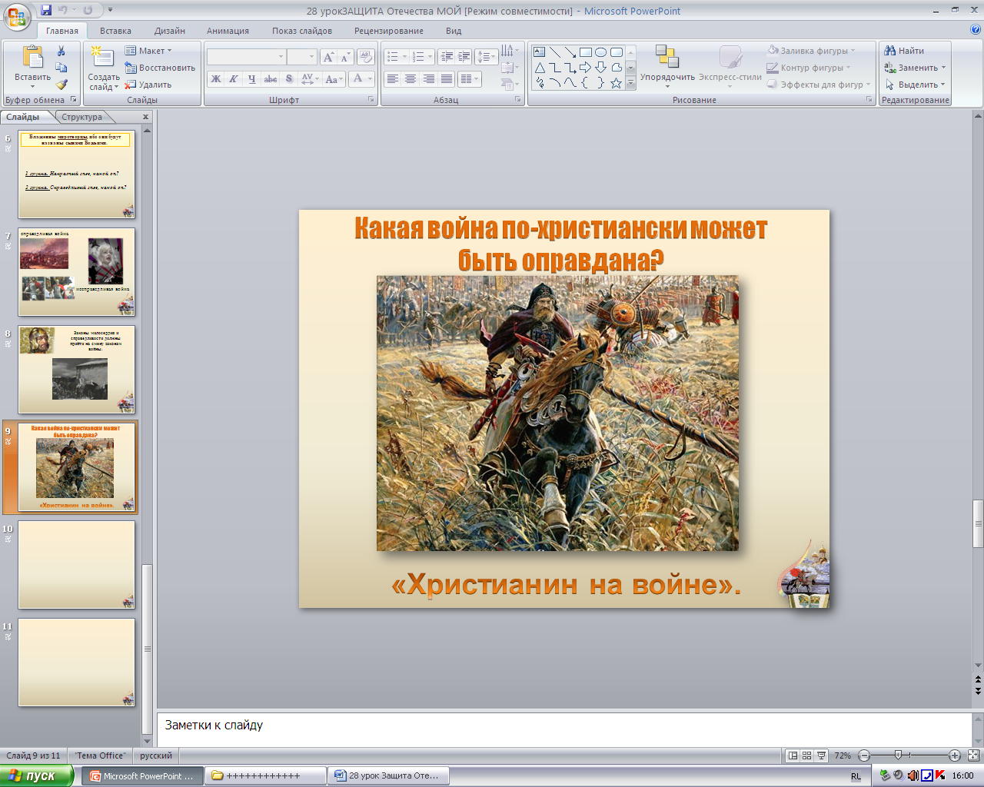This screenshot has height=787, width=984.
Task: Expand the Упорядочить arrange menu
Action: pyautogui.click(x=667, y=67)
